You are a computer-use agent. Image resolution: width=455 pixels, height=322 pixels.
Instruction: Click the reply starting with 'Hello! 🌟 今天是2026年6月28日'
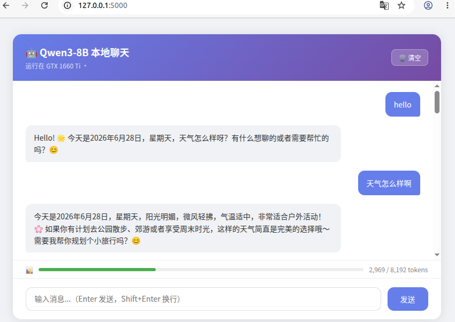click(x=183, y=144)
